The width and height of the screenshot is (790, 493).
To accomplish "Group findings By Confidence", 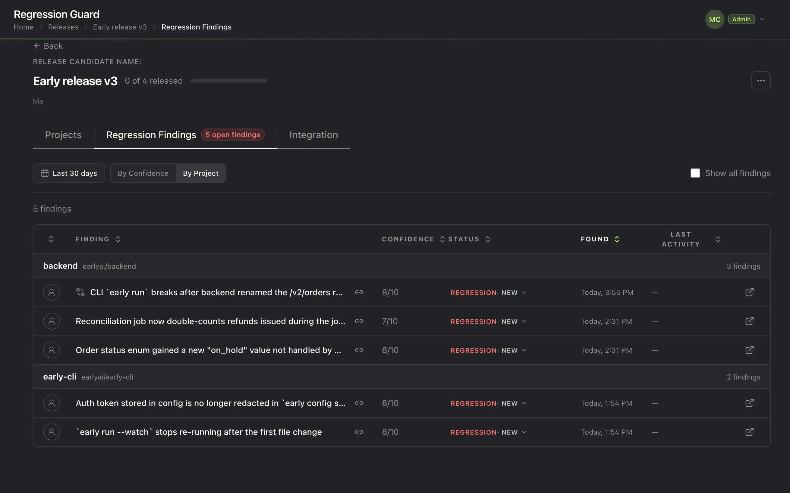I will [143, 173].
